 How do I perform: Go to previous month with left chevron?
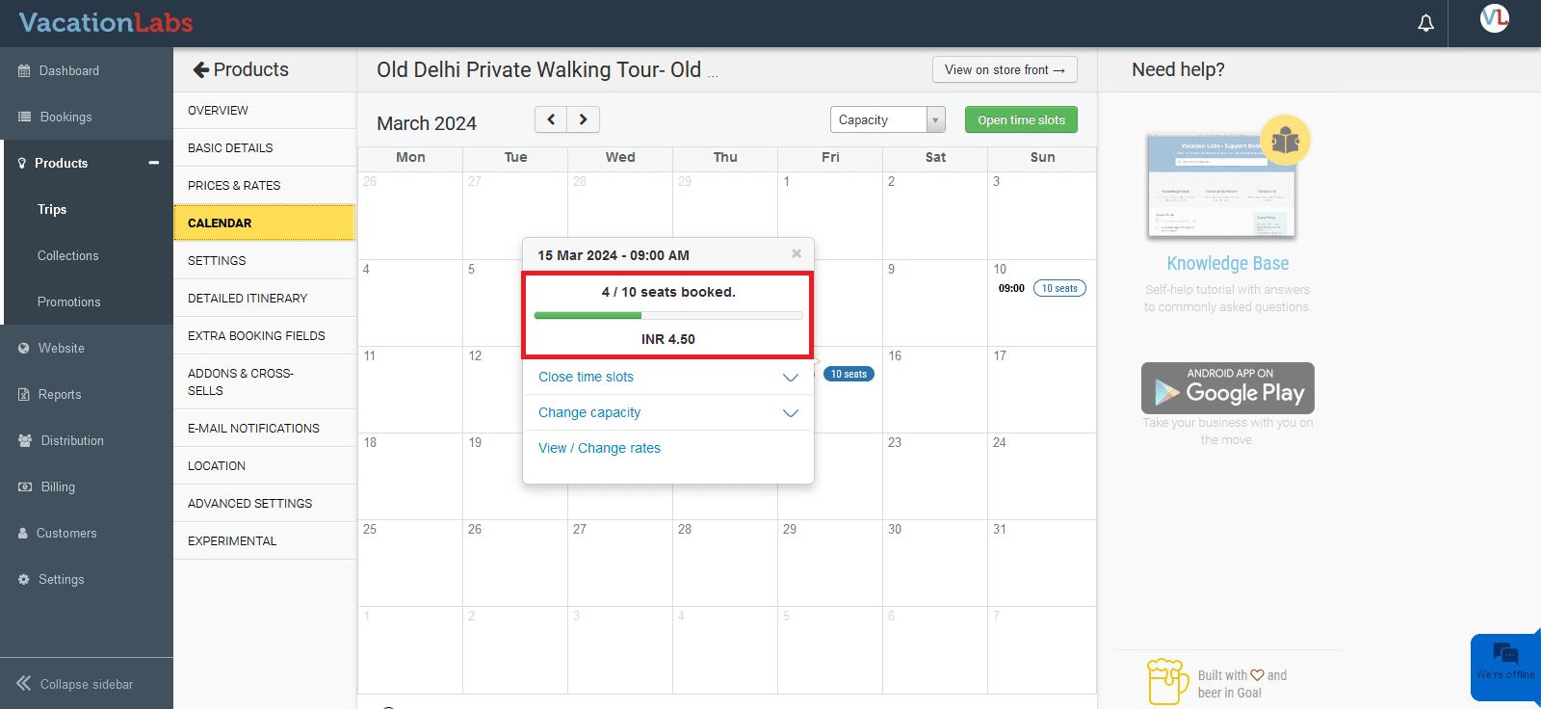pos(551,119)
